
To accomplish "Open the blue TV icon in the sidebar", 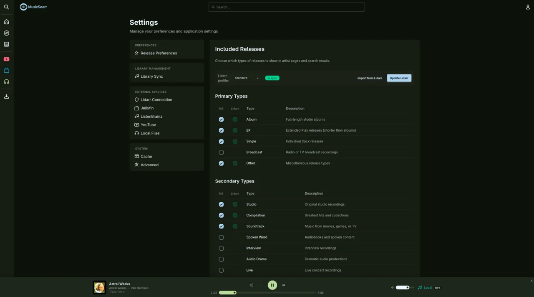I will coord(6,70).
